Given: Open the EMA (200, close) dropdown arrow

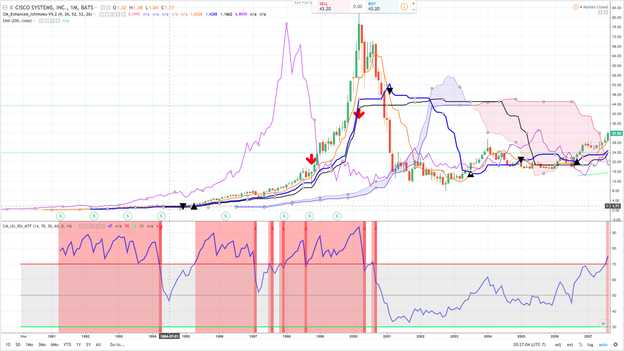Looking at the screenshot, I should pos(34,21).
